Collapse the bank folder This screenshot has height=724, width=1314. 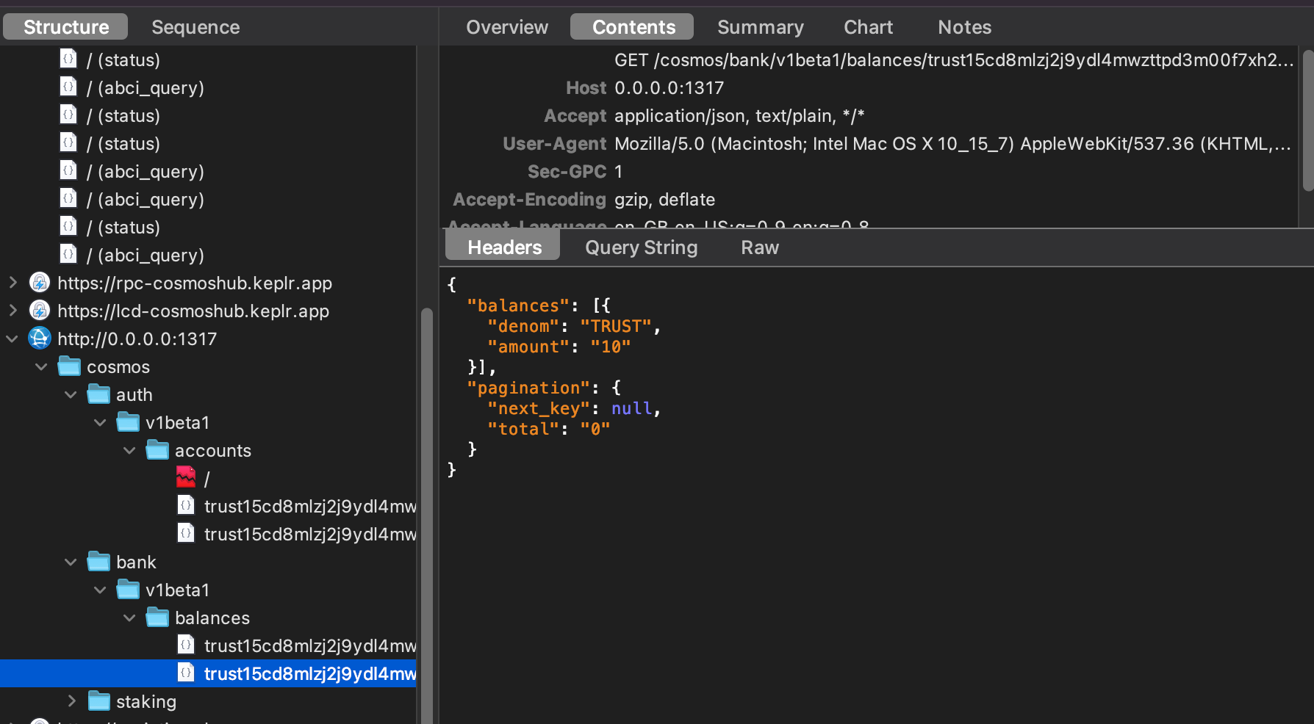pyautogui.click(x=71, y=562)
